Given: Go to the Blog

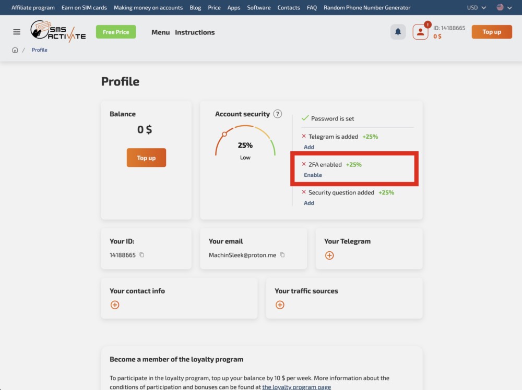Looking at the screenshot, I should (x=195, y=7).
